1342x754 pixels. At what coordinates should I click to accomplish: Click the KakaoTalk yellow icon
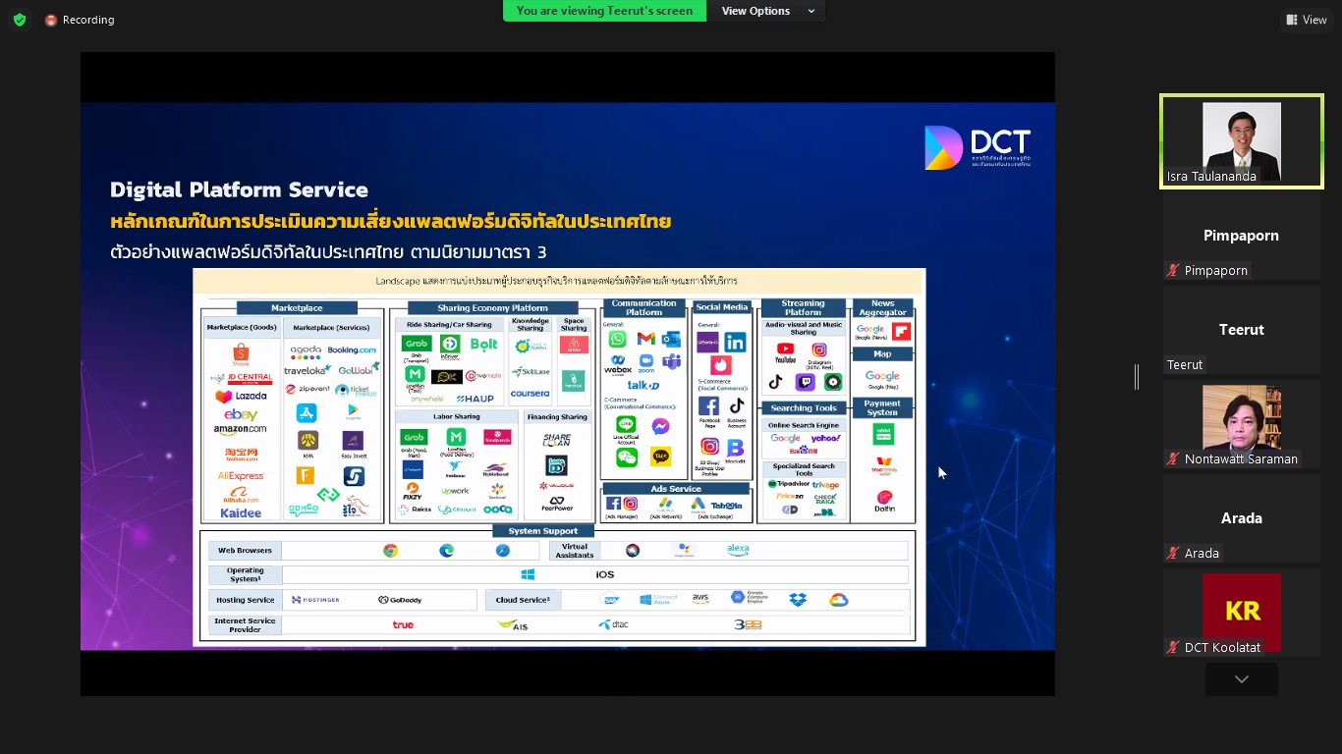click(660, 457)
